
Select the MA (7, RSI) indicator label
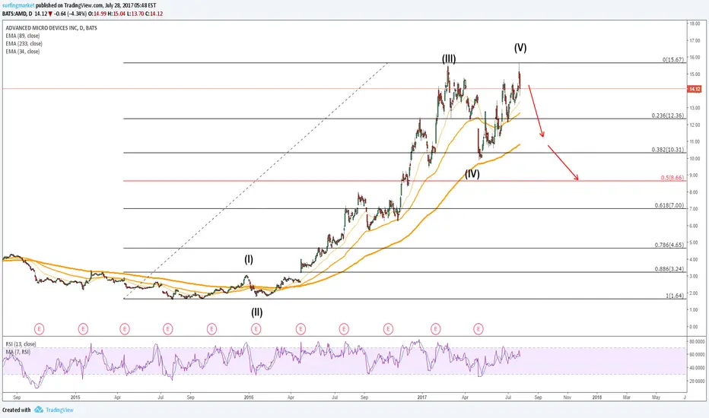[18, 352]
